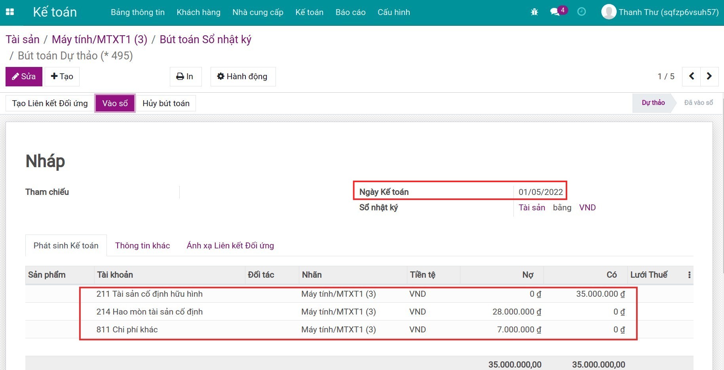Open the Hành động dropdown

click(243, 76)
